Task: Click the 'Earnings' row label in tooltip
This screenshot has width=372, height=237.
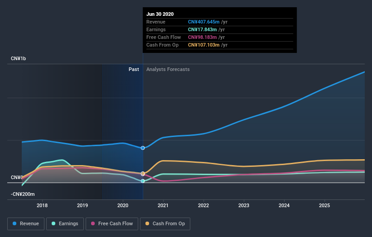Action: point(156,29)
